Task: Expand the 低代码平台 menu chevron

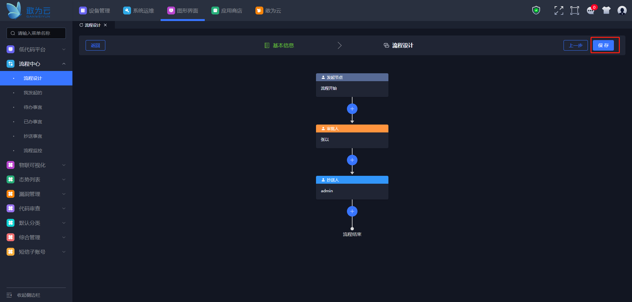Action: 64,49
